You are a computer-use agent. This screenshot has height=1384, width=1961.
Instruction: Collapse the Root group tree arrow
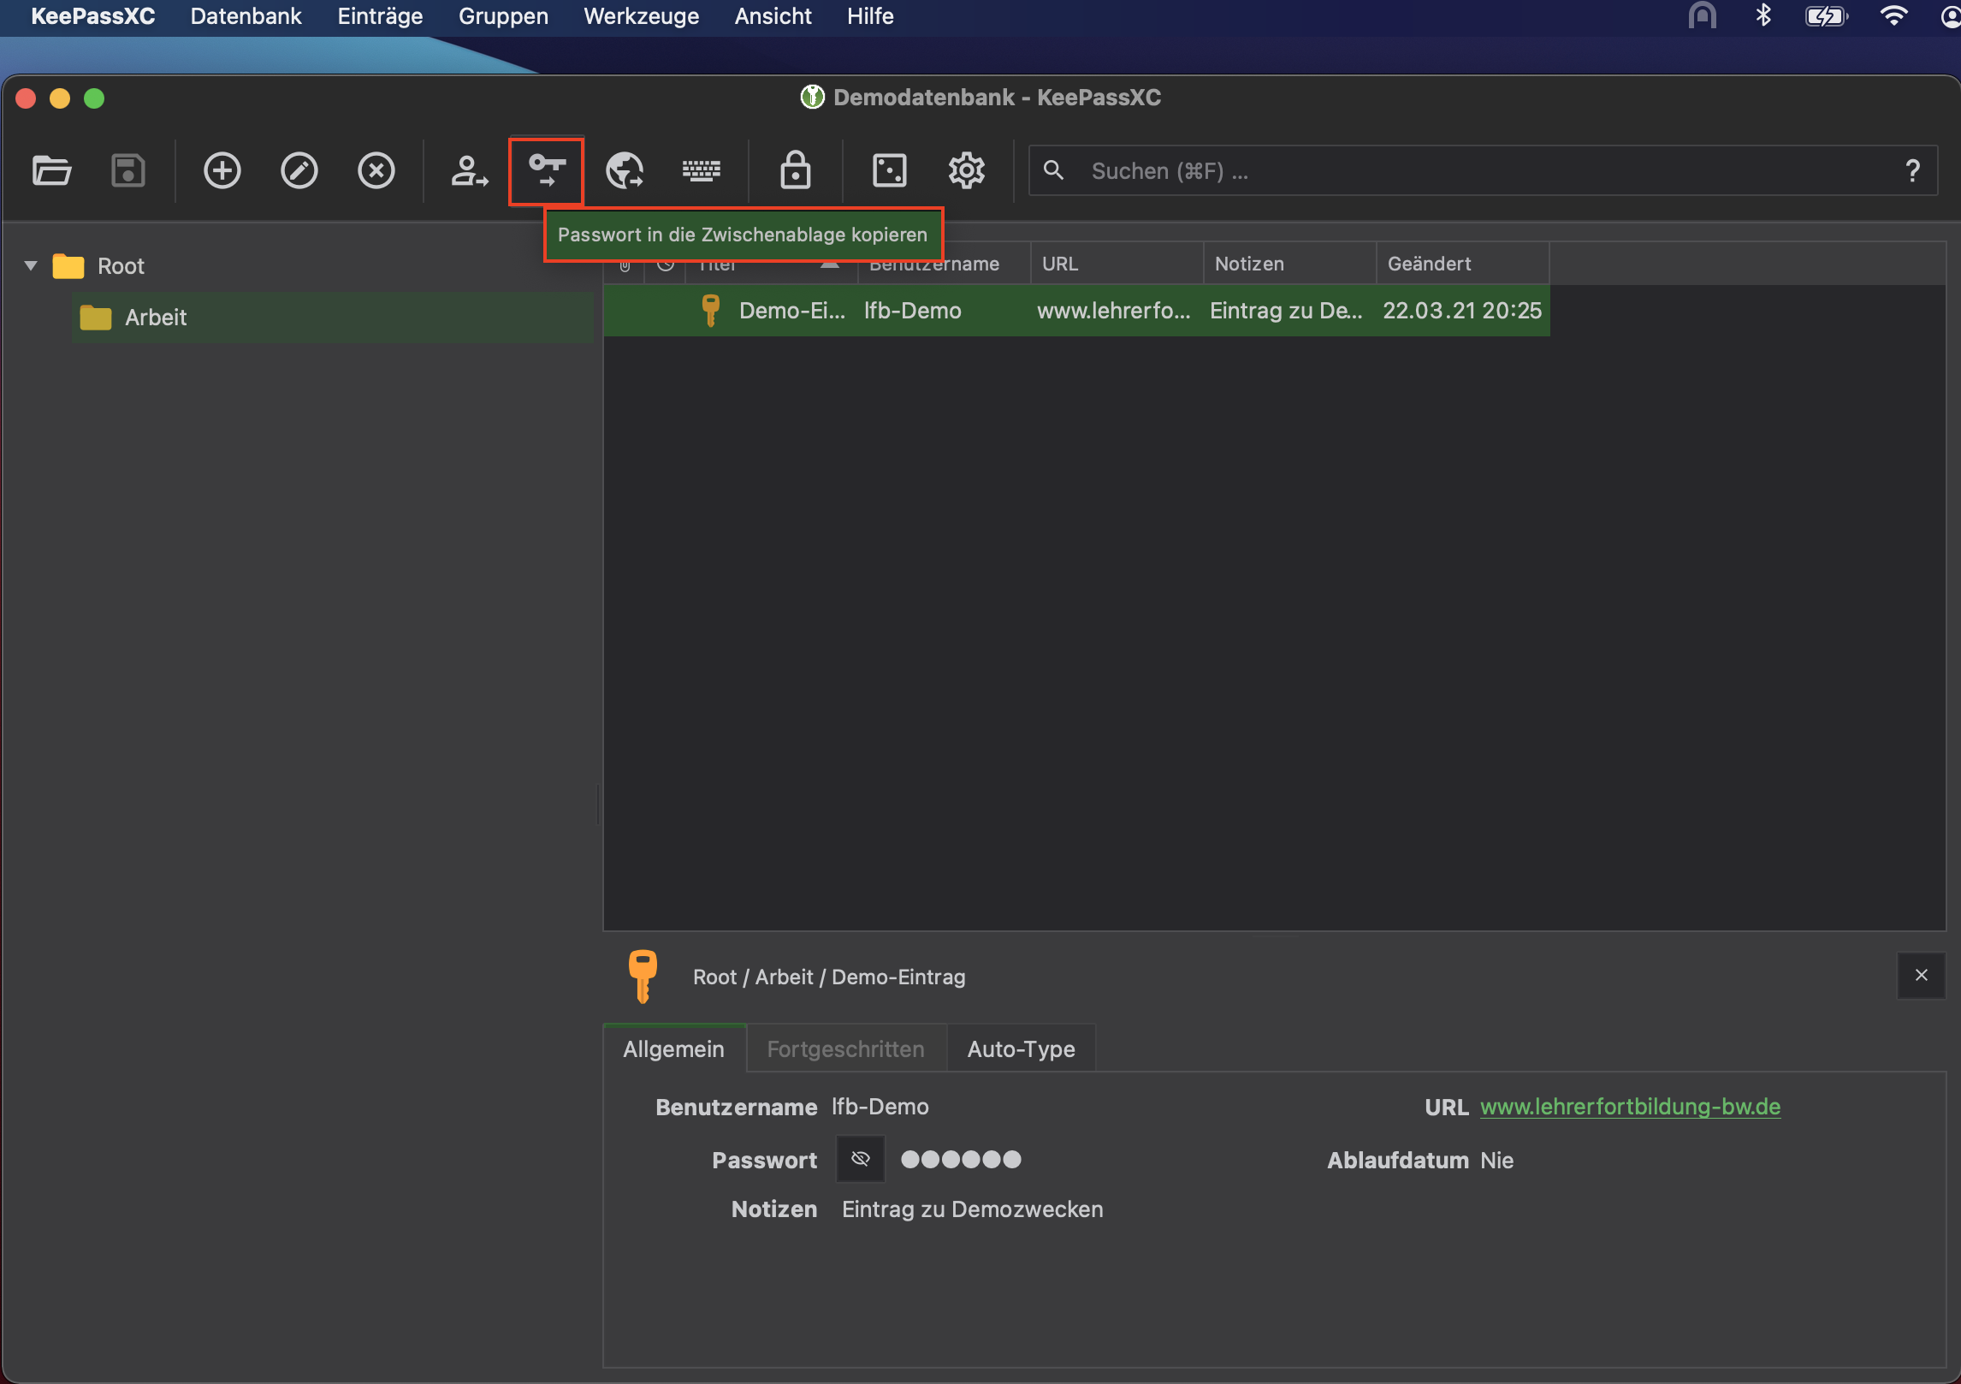[31, 265]
